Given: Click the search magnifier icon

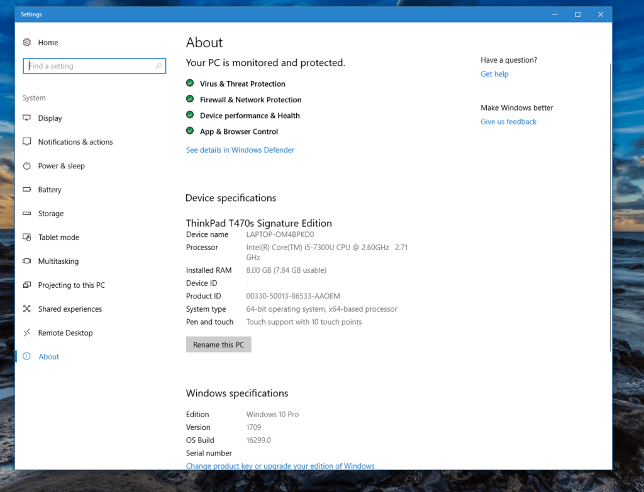Looking at the screenshot, I should pos(158,66).
